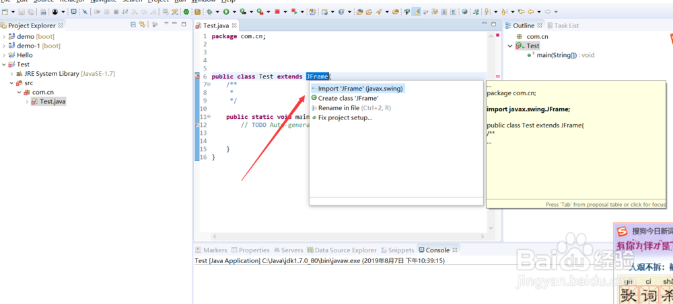This screenshot has width=673, height=304.
Task: Click the Previous Annotation arrow icon
Action: [x=503, y=11]
